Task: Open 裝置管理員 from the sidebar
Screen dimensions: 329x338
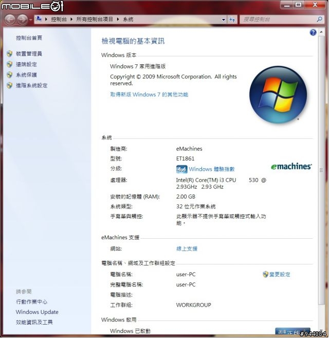Action: (x=29, y=54)
